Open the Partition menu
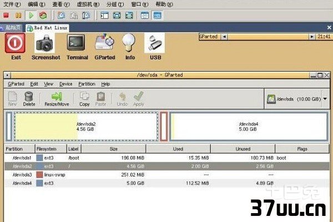 (x=87, y=84)
